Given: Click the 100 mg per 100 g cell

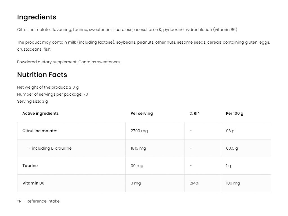Looking at the screenshot, I should (233, 183).
